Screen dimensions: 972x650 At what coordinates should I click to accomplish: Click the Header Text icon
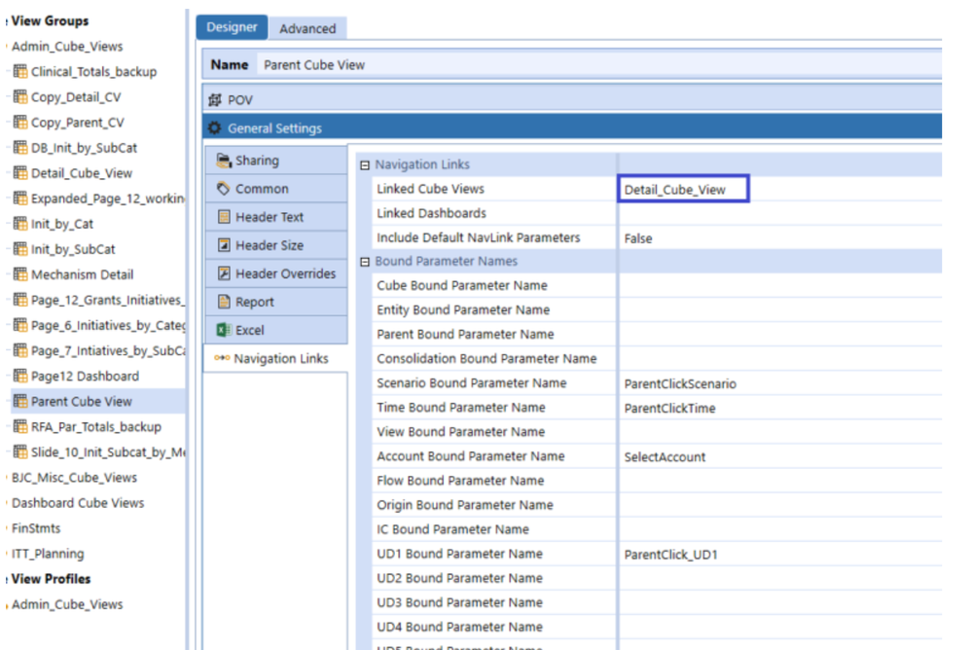224,217
